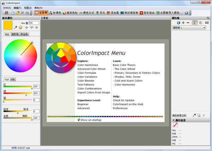Open the 文件(X) menu
This screenshot has width=212, height=151.
click(x=7, y=8)
